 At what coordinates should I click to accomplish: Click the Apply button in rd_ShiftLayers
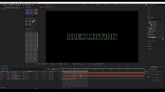pyautogui.click(x=158, y=80)
